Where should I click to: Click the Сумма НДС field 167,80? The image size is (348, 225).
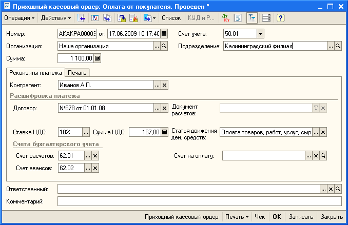(145, 132)
